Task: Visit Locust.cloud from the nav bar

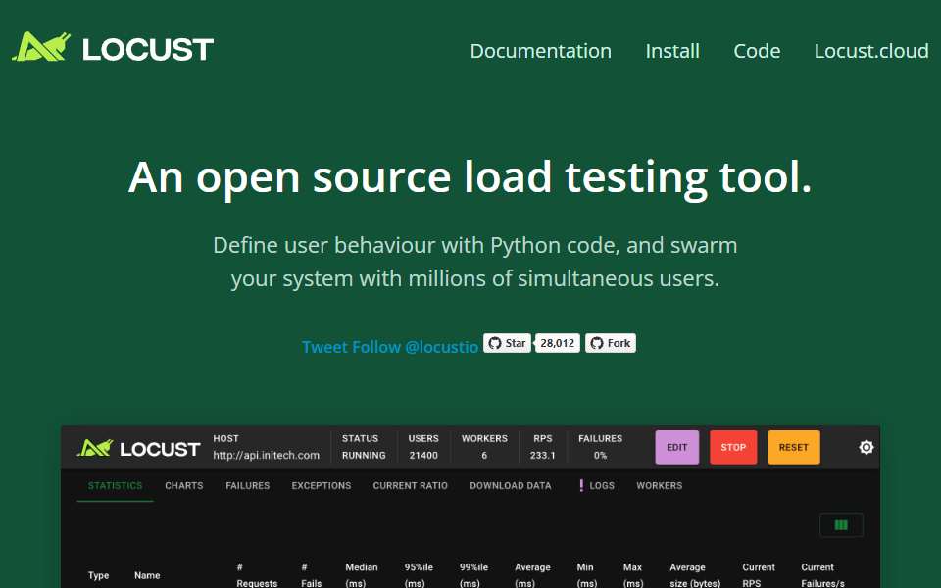Action: [871, 51]
